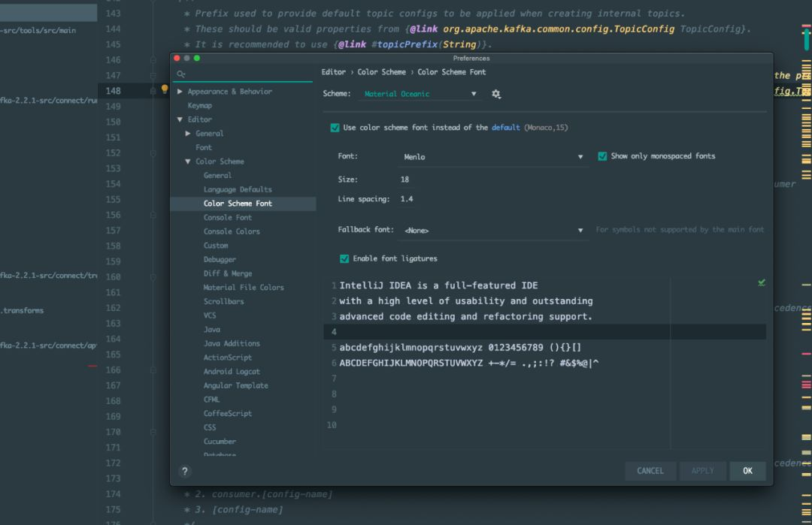This screenshot has height=525, width=812.
Task: Open Java Additions color page
Action: tap(232, 343)
